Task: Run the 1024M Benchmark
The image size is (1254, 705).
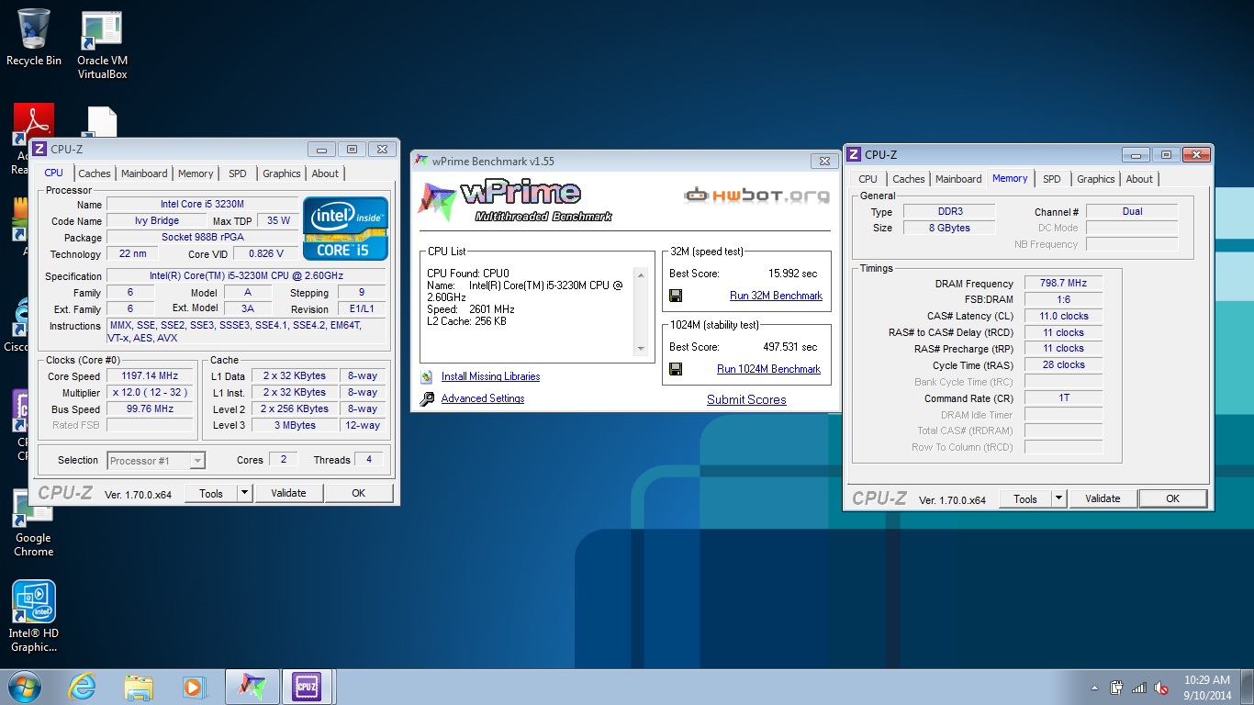Action: (768, 369)
